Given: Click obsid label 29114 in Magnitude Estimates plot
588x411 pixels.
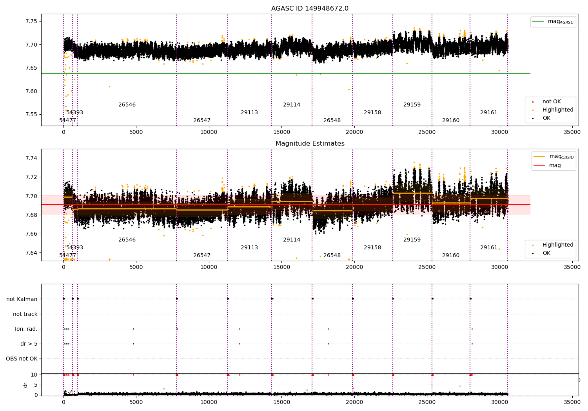Looking at the screenshot, I should click(292, 240).
